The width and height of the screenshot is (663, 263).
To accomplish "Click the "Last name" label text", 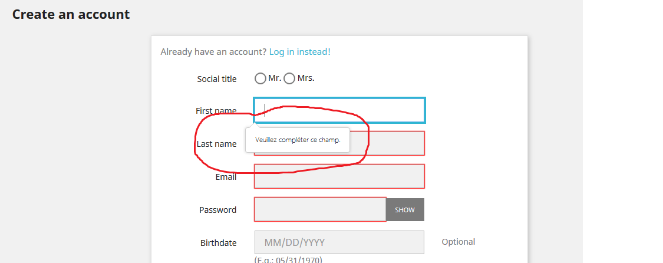I will tap(217, 144).
